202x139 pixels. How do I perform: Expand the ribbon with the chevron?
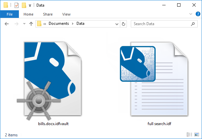point(191,14)
